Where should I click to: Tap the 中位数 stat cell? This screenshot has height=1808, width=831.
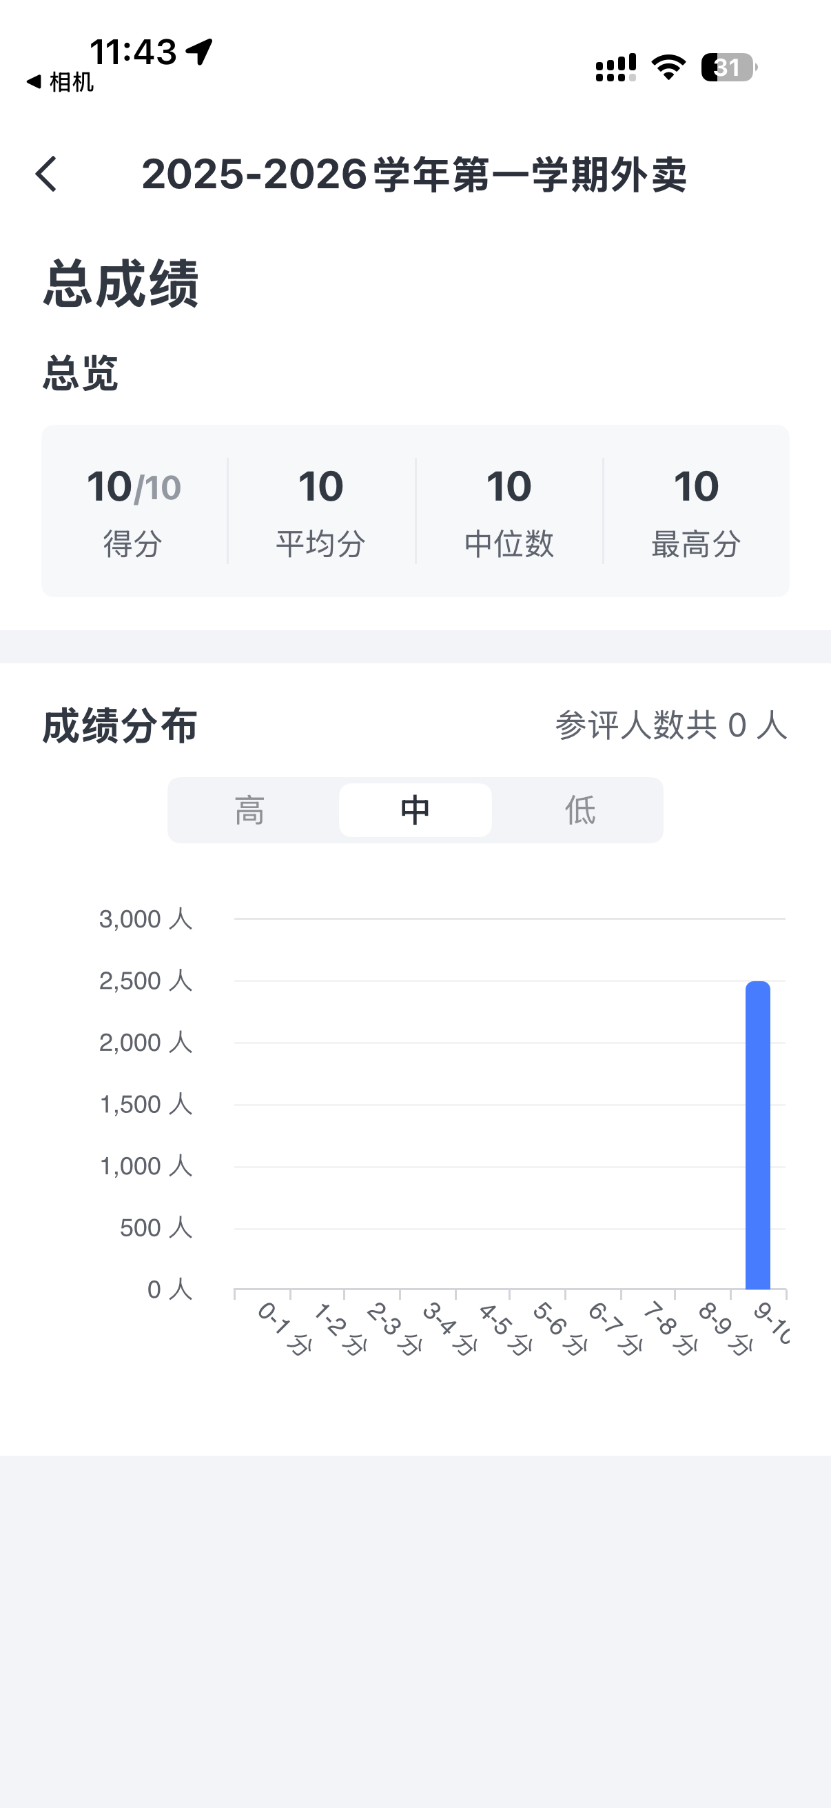[x=509, y=511]
